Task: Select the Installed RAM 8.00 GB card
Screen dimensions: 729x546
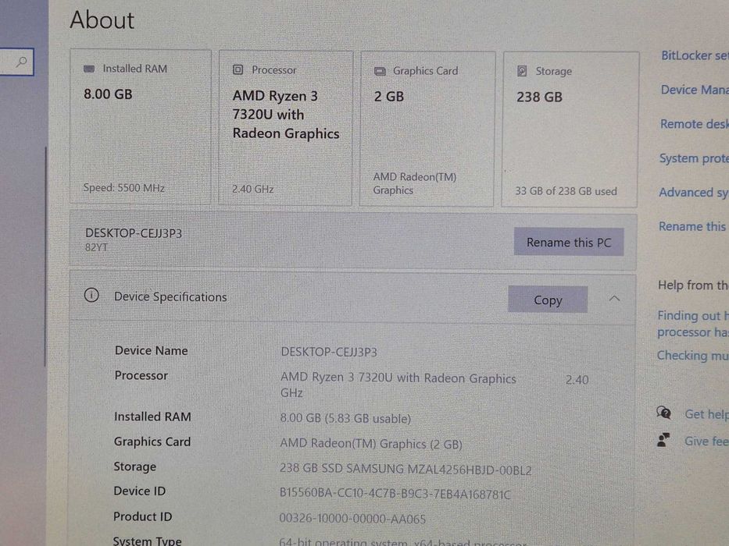Action: click(x=141, y=126)
